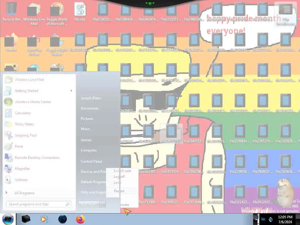Open Computer from Start menu
The height and width of the screenshot is (225, 300).
click(89, 150)
